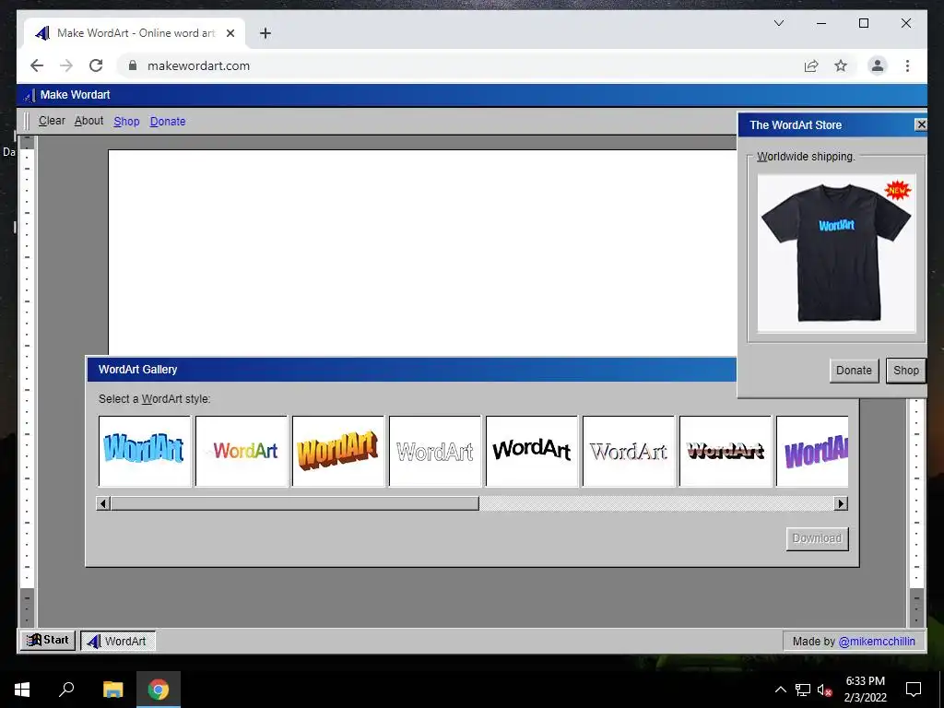View site info via the padlock icon
Viewport: 944px width, 708px height.
click(133, 65)
